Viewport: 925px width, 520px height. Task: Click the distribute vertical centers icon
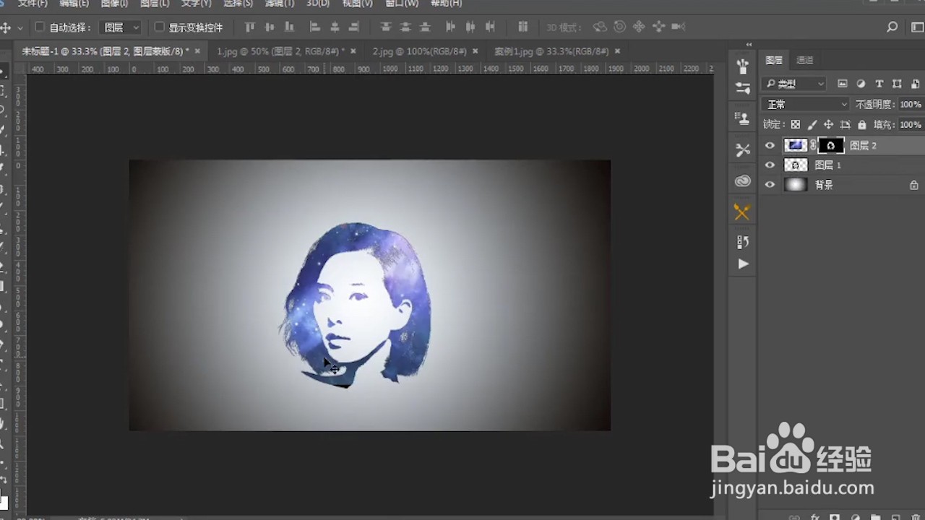tap(405, 27)
